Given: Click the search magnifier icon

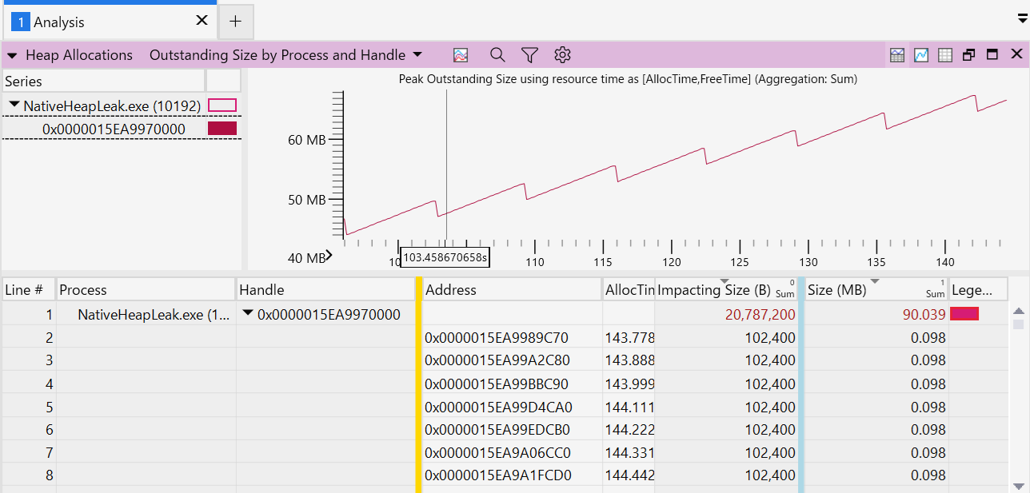Looking at the screenshot, I should (x=497, y=55).
